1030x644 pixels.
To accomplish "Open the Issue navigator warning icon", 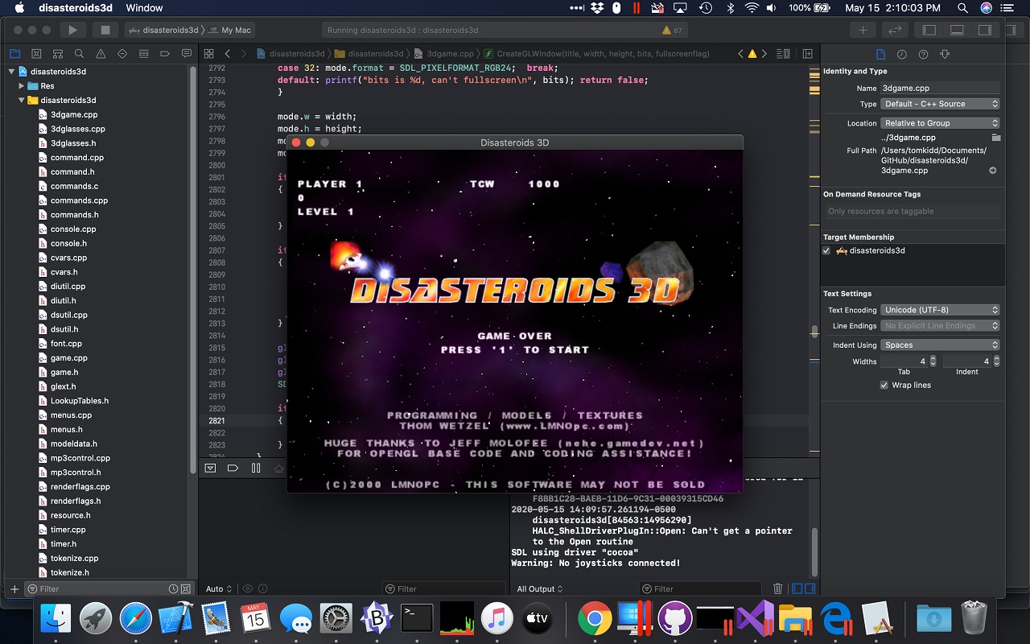I will tap(101, 54).
